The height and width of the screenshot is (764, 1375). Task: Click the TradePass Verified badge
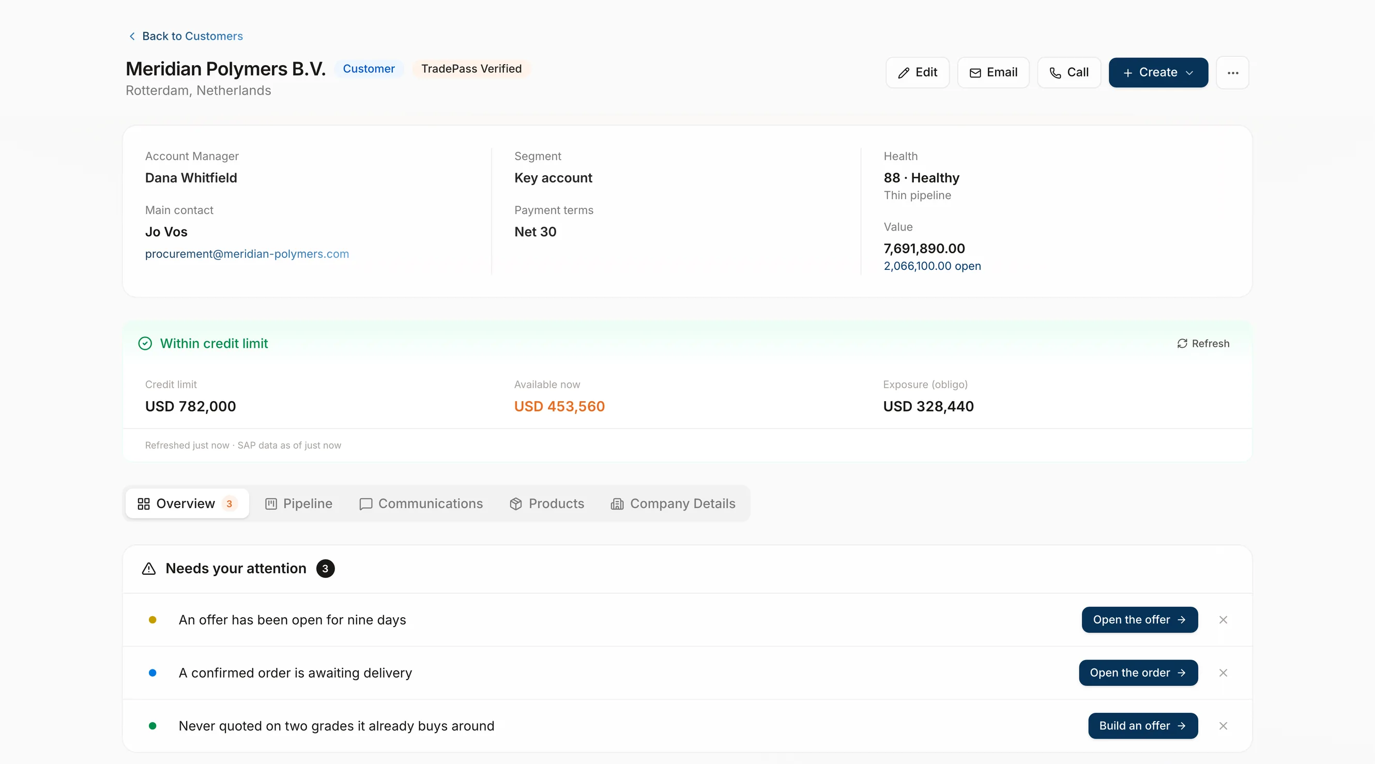pyautogui.click(x=471, y=69)
